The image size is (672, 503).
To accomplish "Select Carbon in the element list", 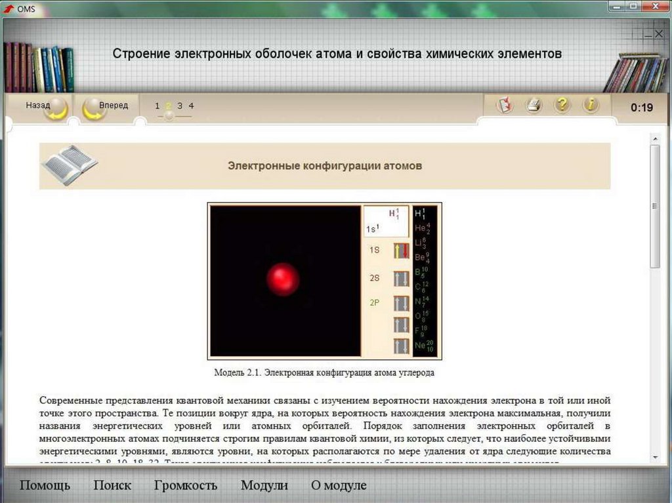I will [x=423, y=286].
